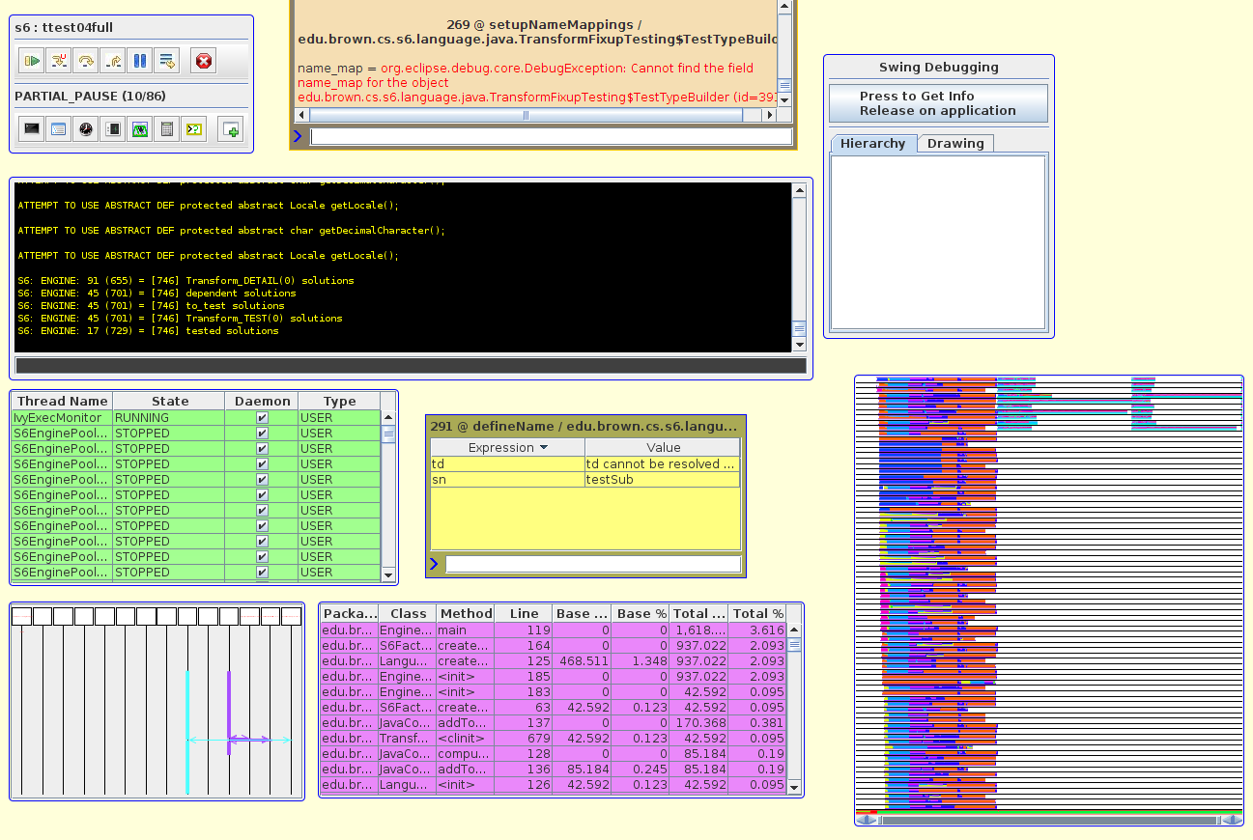Screen dimensions: 1253x840
Task: Click the thread table scroll up arrow
Action: click(388, 418)
